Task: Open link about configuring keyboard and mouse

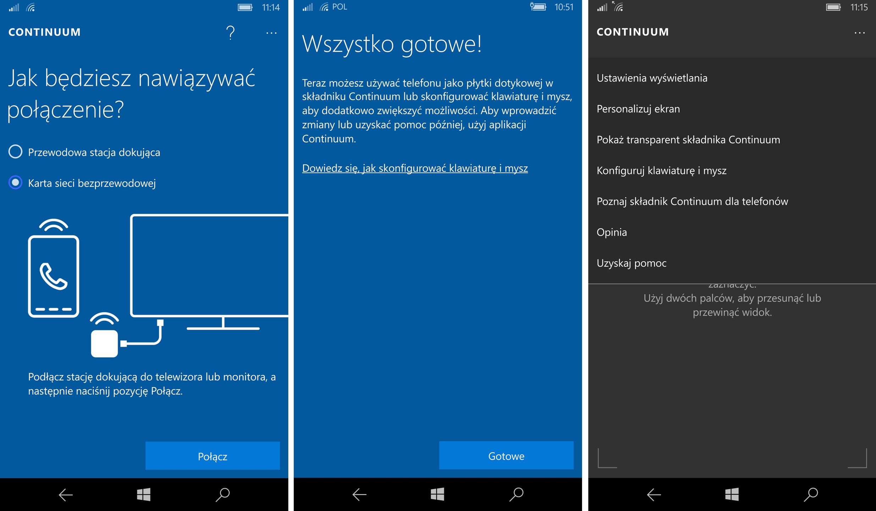Action: [x=415, y=168]
